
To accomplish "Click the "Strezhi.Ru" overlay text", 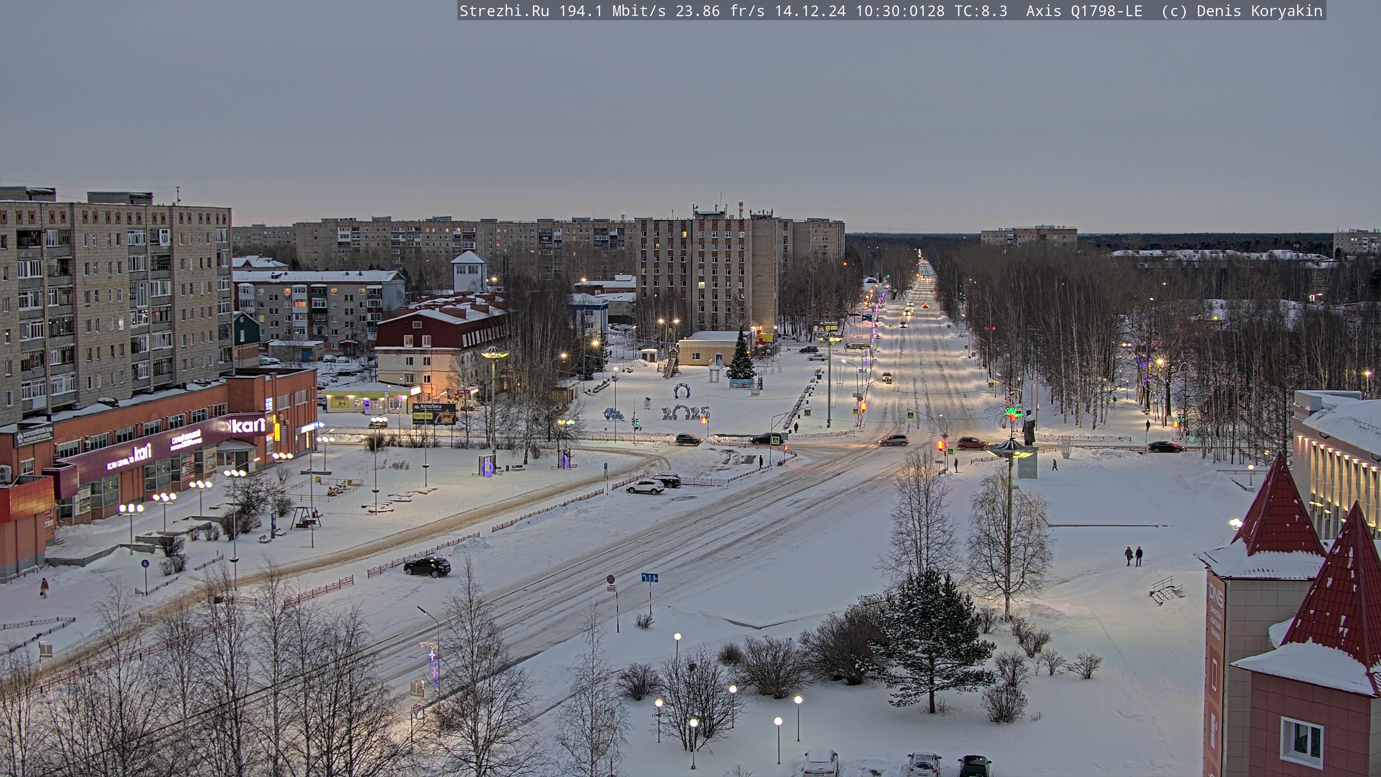I will point(504,11).
